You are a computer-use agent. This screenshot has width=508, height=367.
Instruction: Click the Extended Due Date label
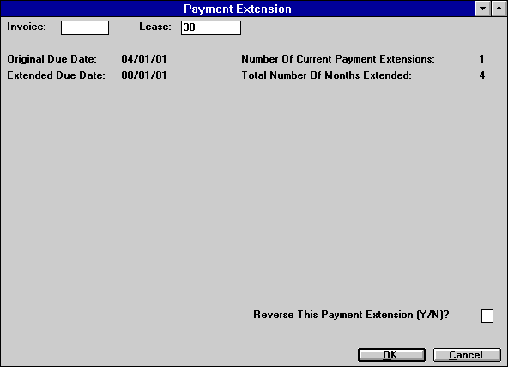coord(56,75)
